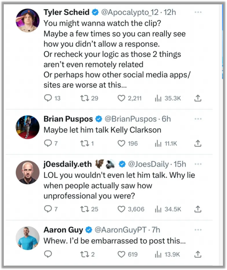This screenshot has width=227, height=270.
Task: View analytics on Aaron Guy's tweet
Action: click(x=157, y=254)
